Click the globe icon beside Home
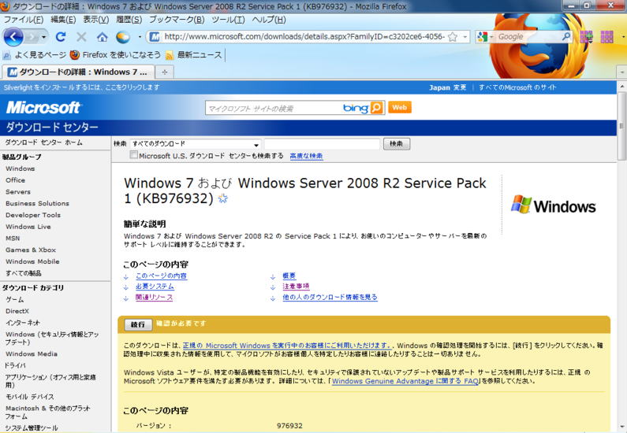 123,37
